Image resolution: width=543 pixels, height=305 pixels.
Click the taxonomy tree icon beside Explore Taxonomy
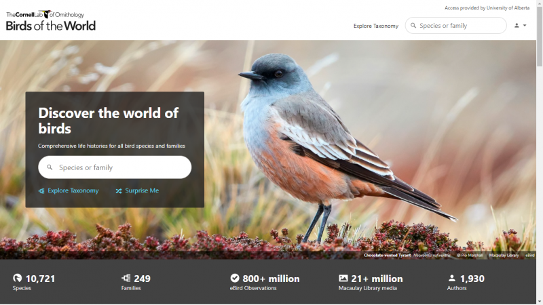pos(41,191)
